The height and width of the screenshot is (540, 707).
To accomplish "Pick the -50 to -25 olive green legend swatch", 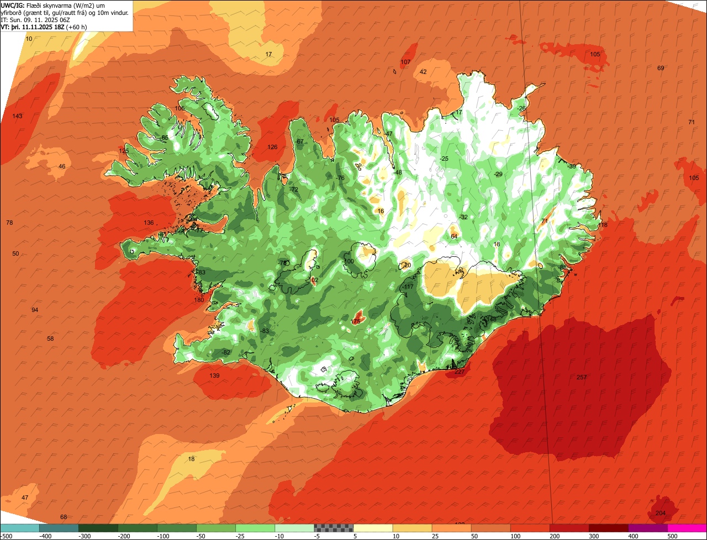I will pos(215,528).
